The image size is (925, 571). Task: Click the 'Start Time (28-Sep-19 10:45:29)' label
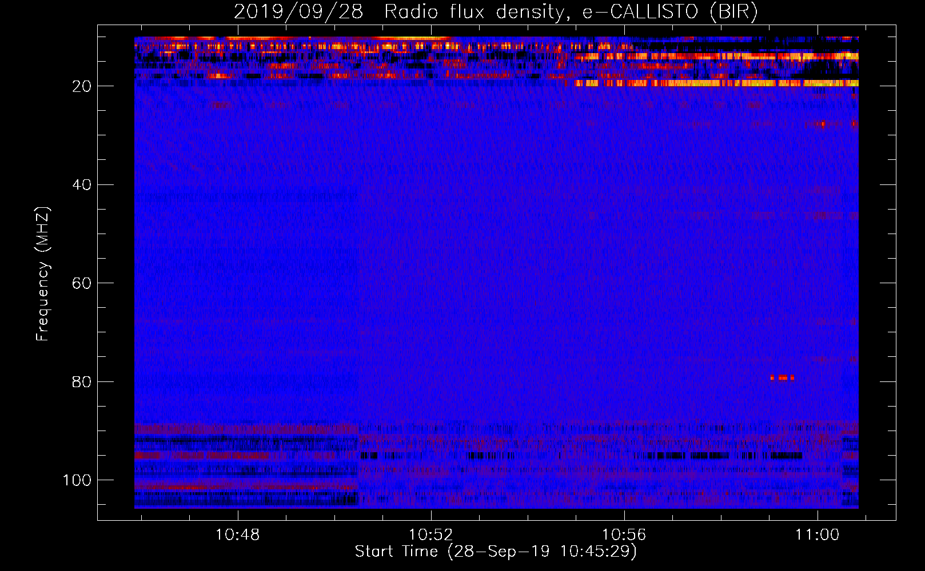(x=496, y=552)
